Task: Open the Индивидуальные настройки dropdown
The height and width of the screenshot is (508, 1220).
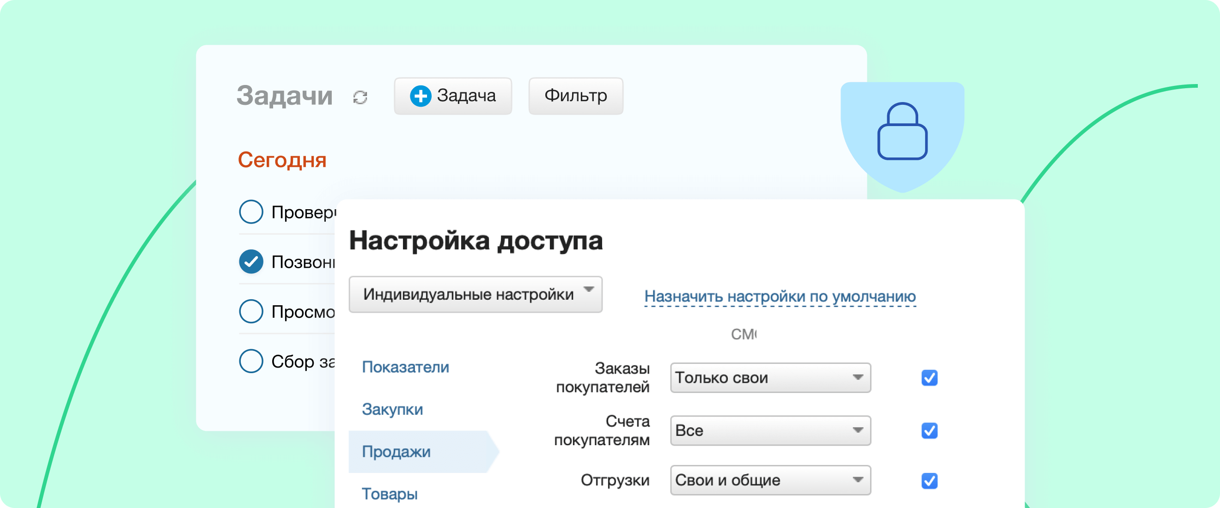Action: tap(475, 295)
